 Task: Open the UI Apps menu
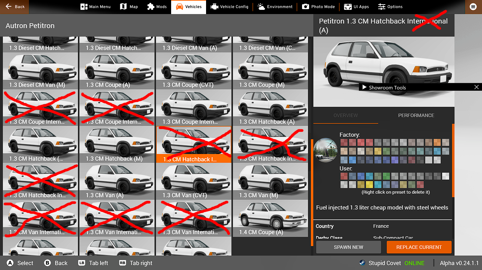click(356, 7)
